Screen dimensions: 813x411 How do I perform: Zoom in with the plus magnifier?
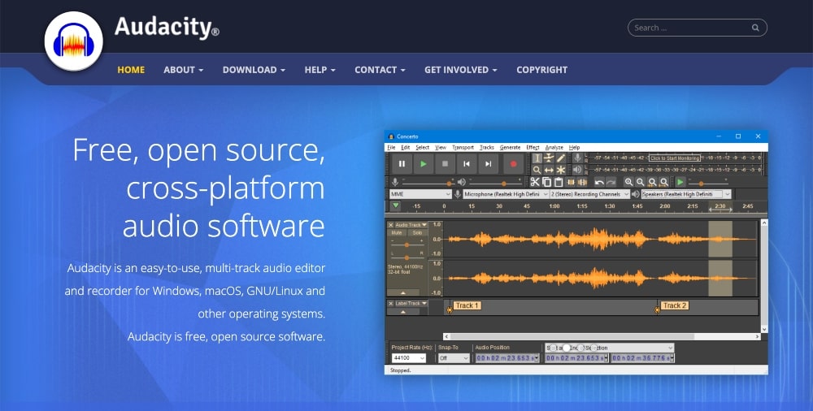tap(628, 182)
